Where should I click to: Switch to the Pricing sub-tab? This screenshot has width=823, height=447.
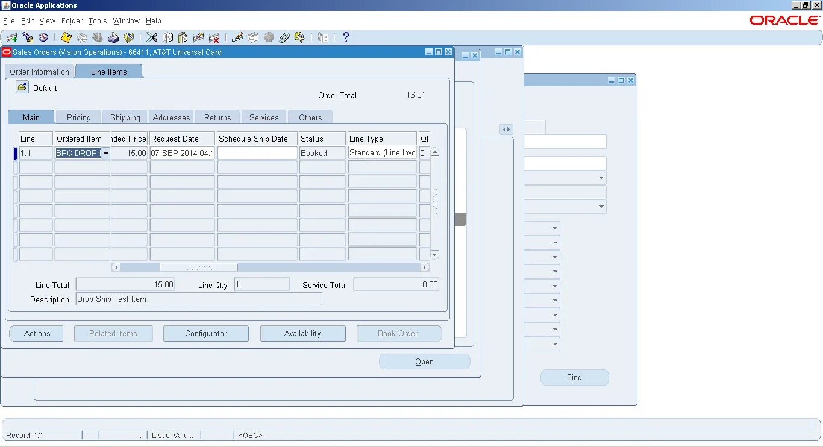tap(79, 117)
